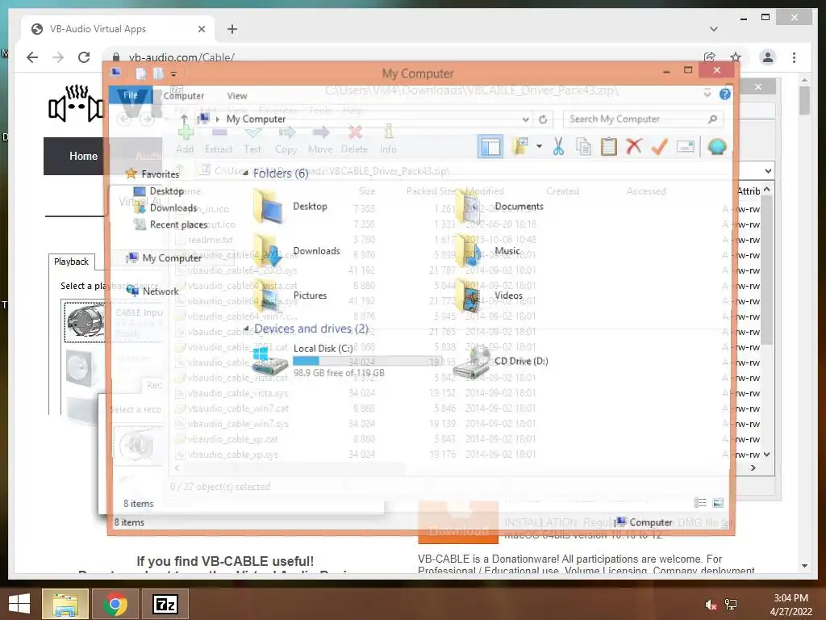Click the Copy pages icon
Image resolution: width=826 pixels, height=620 pixels.
tap(584, 147)
